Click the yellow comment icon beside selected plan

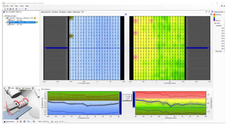tap(37, 22)
